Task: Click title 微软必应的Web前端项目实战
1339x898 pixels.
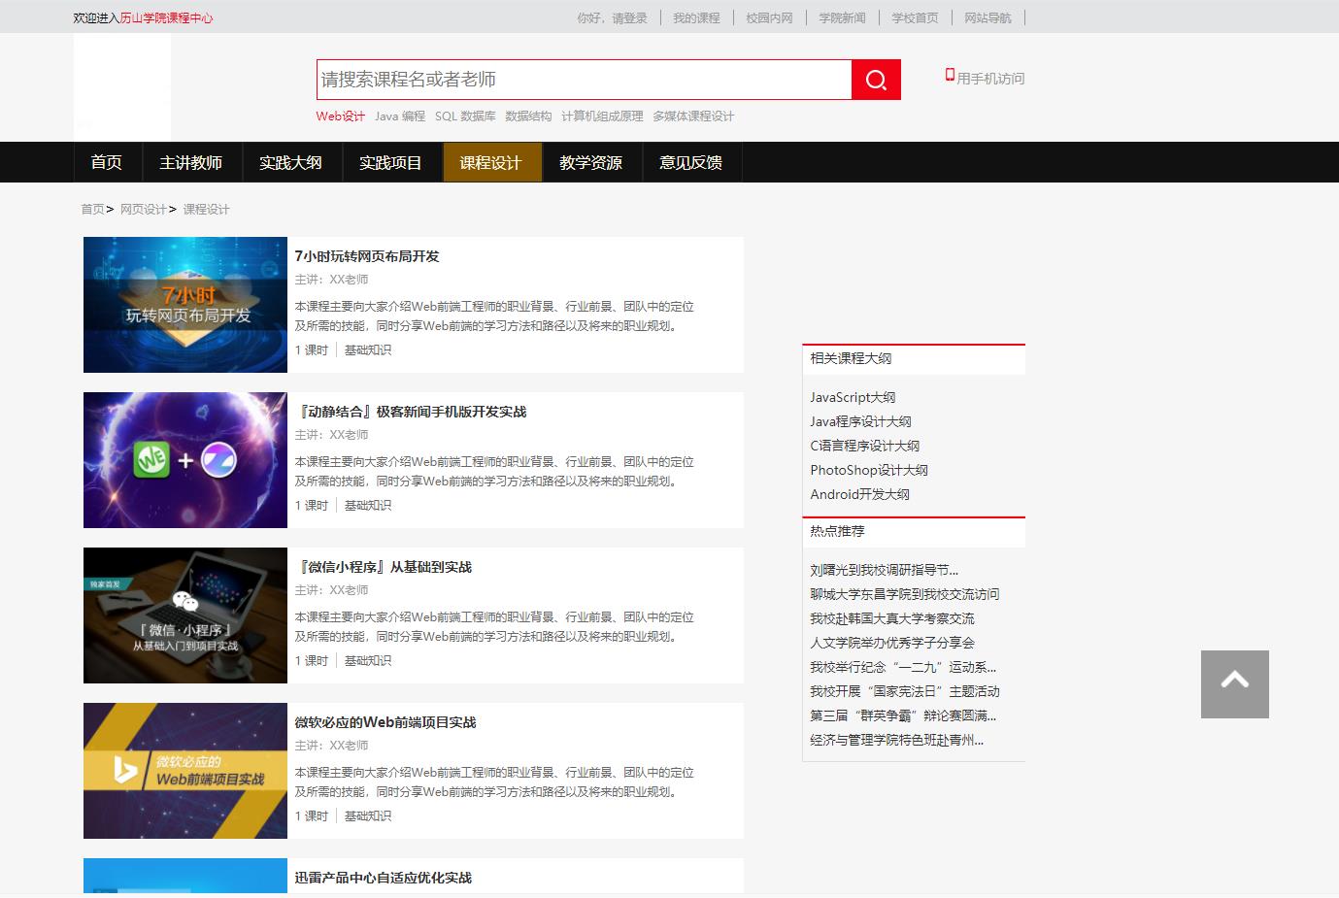Action: [x=385, y=722]
